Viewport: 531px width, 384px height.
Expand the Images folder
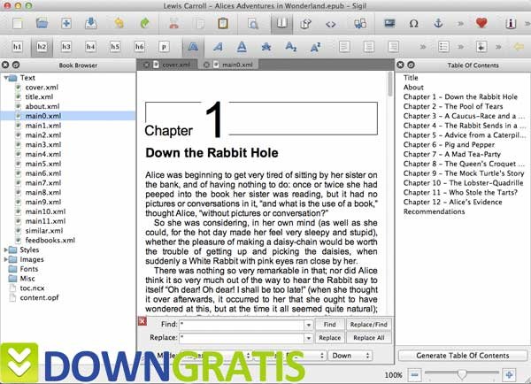click(5, 259)
